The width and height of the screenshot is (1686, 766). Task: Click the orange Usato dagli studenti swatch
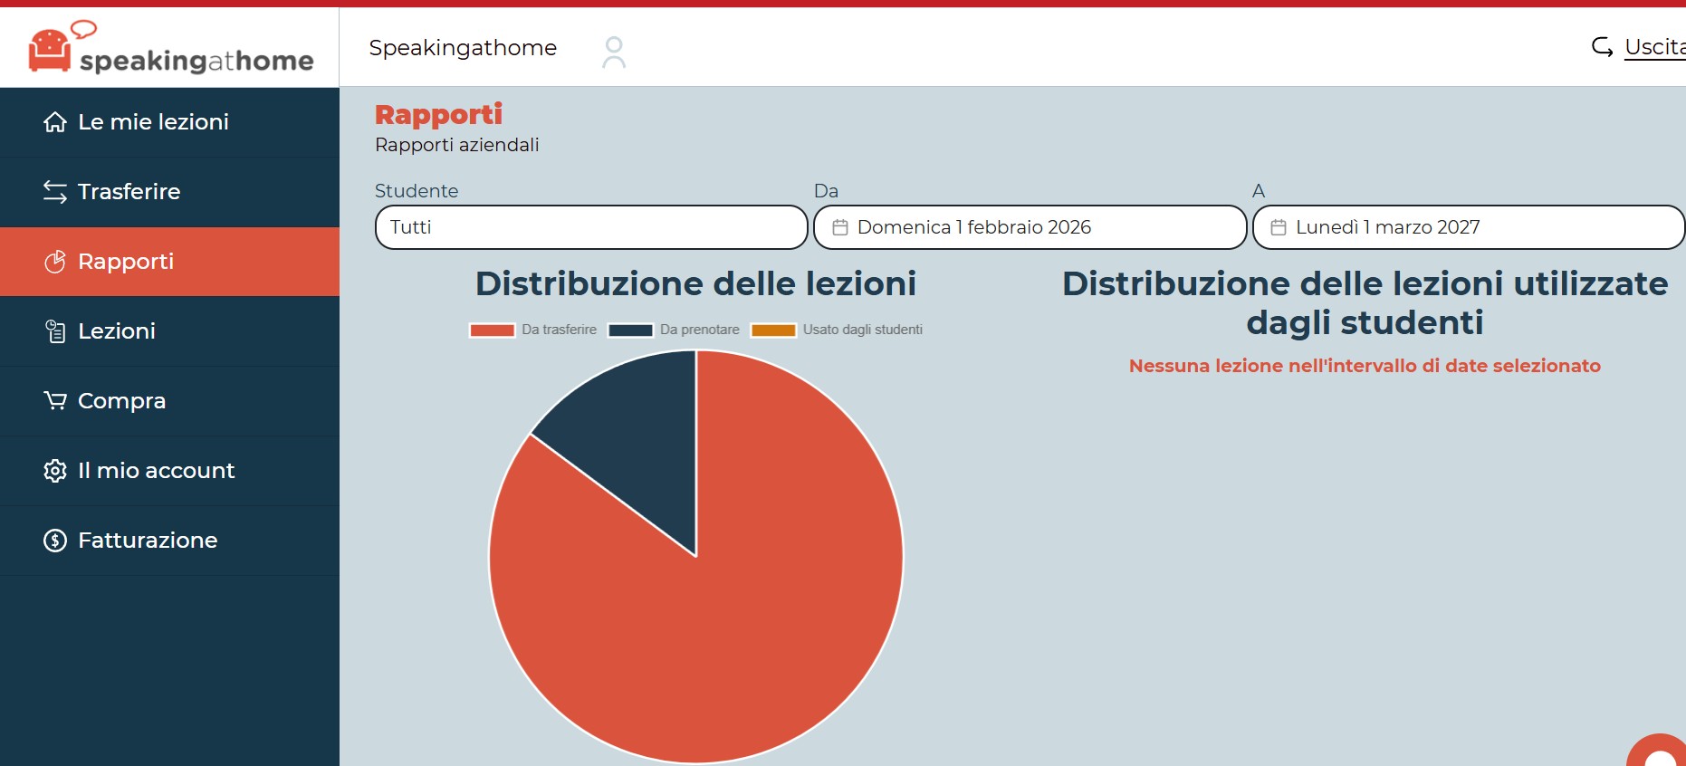coord(773,330)
